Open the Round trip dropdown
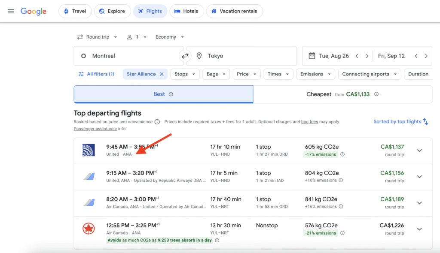 (97, 37)
